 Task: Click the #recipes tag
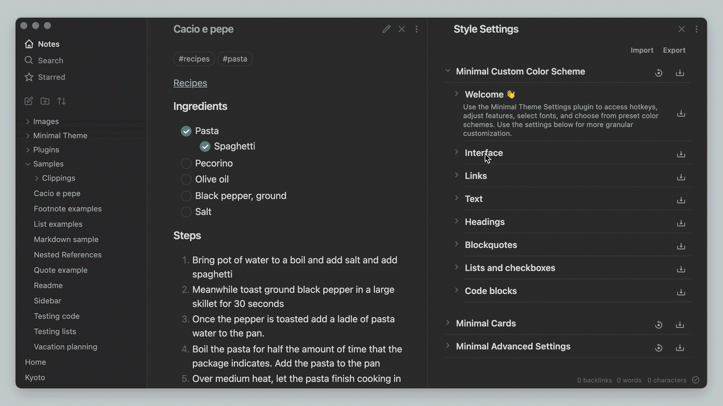click(x=194, y=59)
